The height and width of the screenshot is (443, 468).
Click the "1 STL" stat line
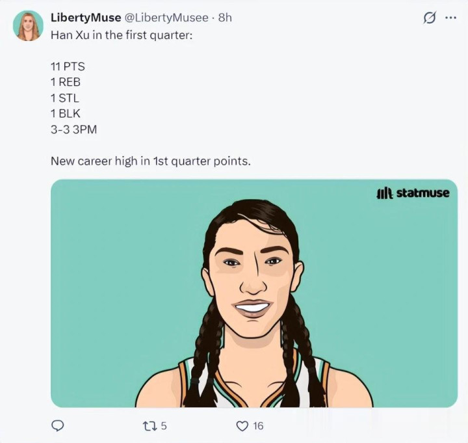65,98
